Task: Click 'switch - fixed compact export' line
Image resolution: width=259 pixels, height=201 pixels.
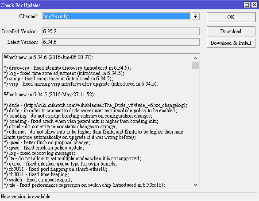Action: pyautogui.click(x=38, y=179)
